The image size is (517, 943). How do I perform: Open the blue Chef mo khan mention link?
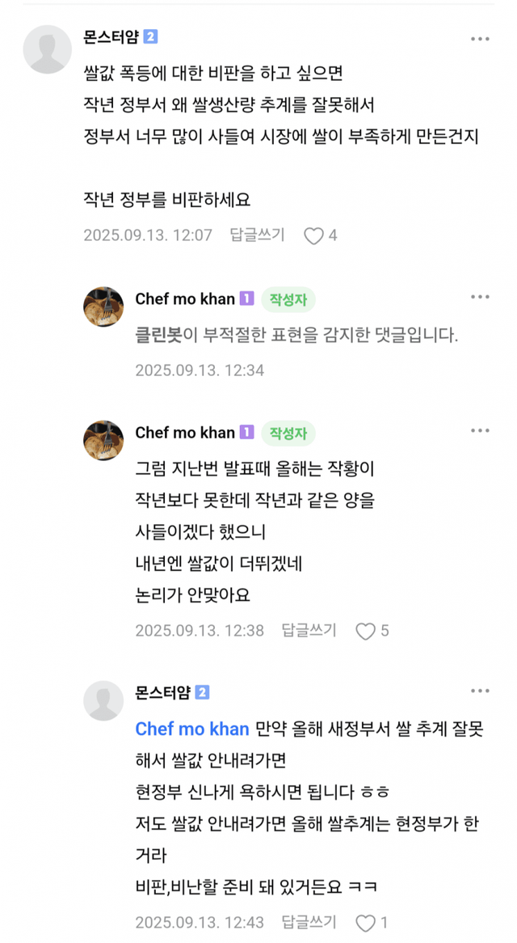point(192,729)
